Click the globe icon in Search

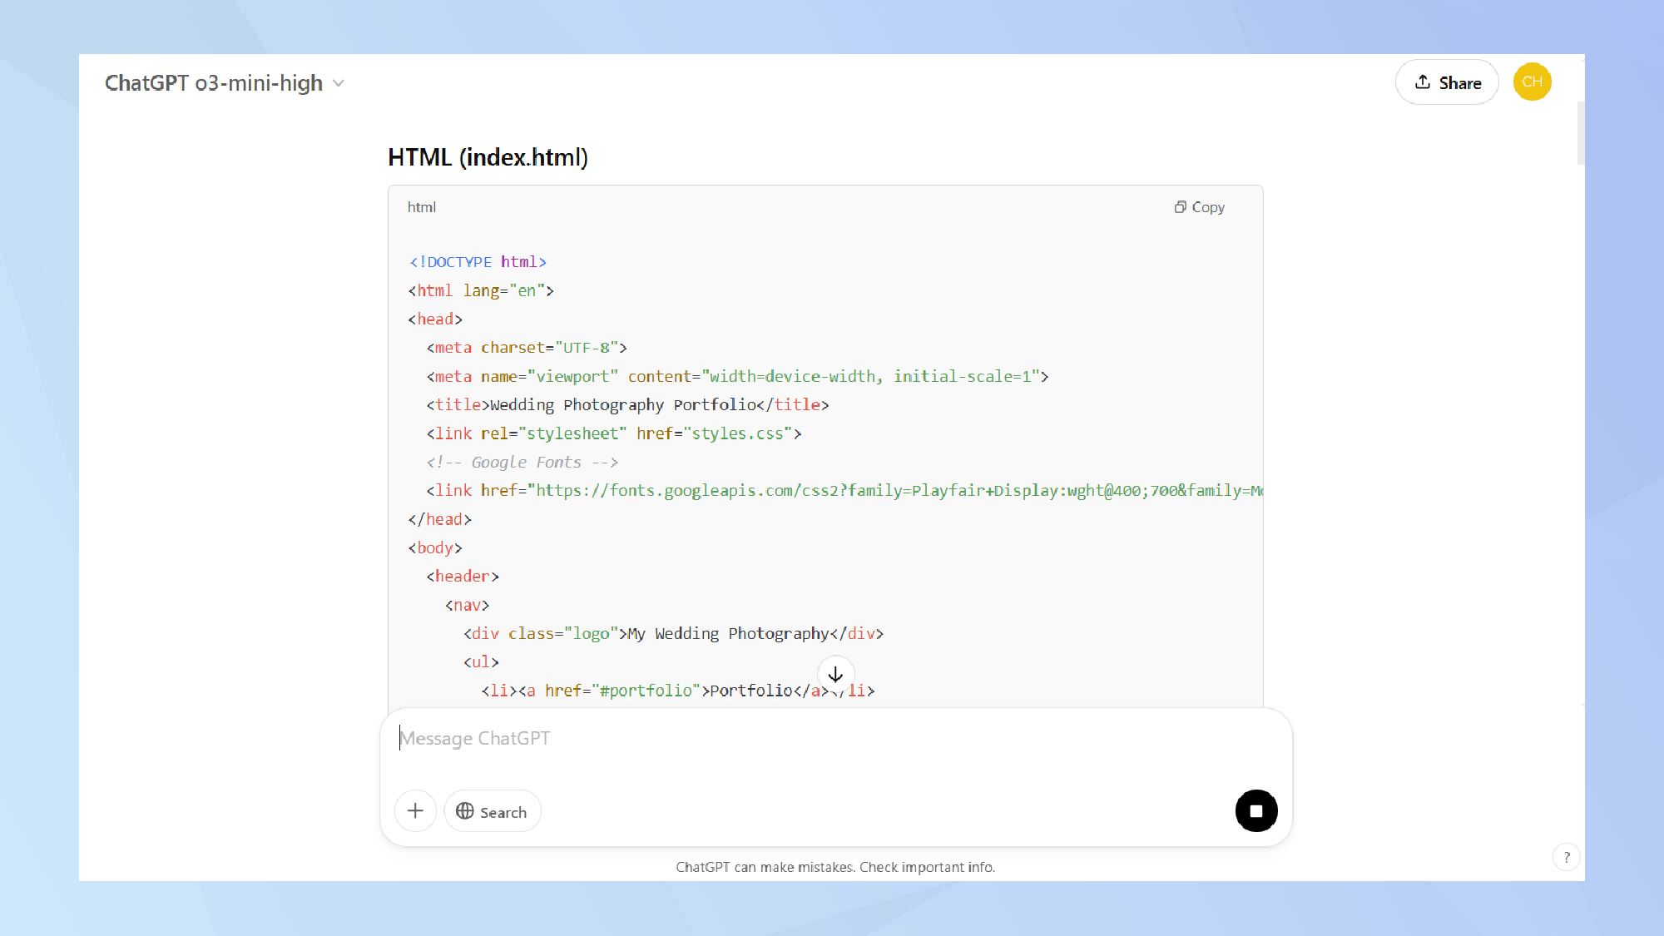coord(465,811)
